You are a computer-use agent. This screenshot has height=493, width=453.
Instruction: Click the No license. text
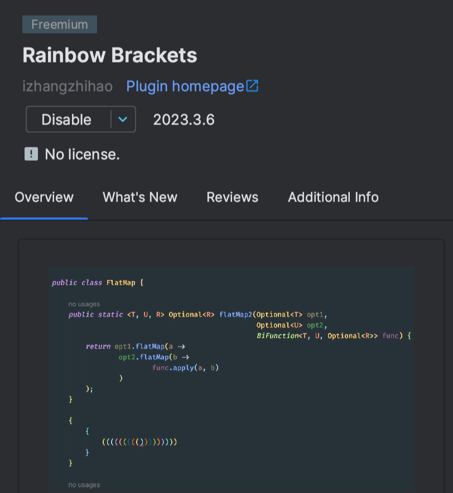[83, 155]
